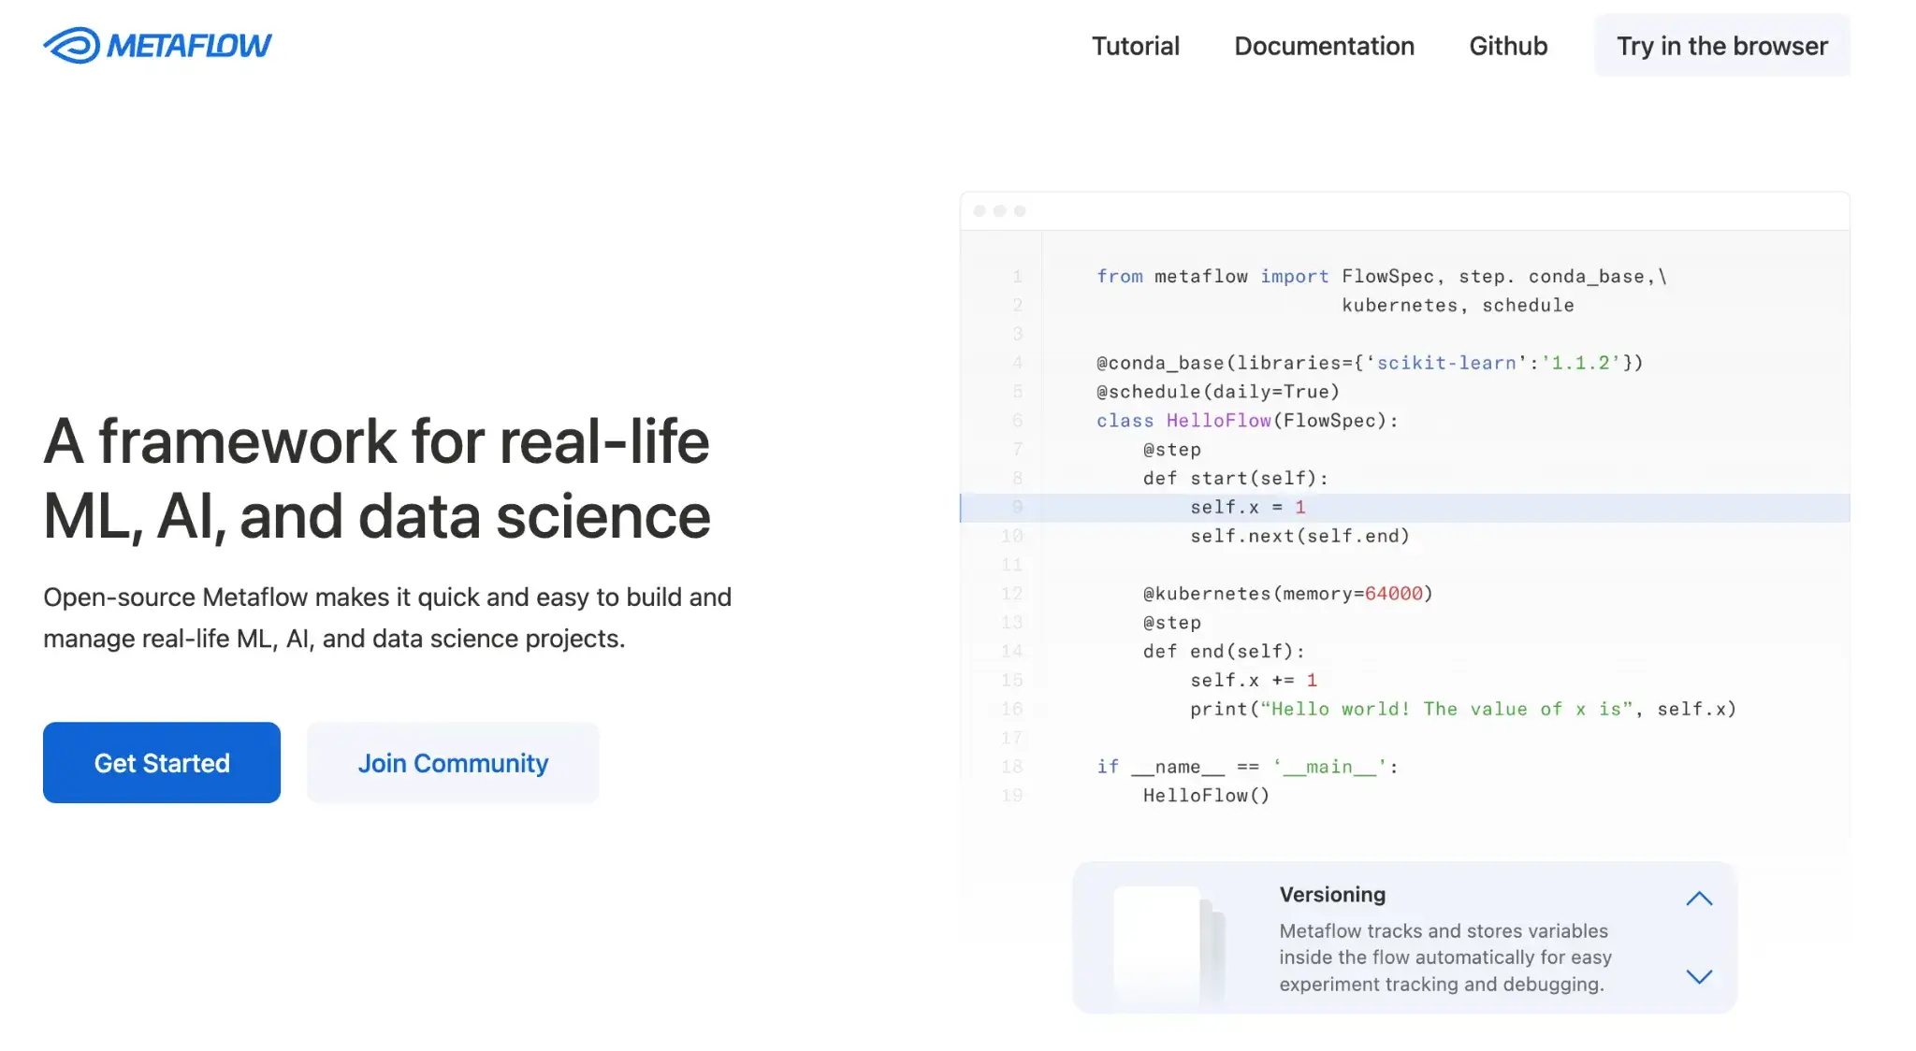The width and height of the screenshot is (1916, 1051).
Task: Click the Join Community button
Action: [x=453, y=762]
